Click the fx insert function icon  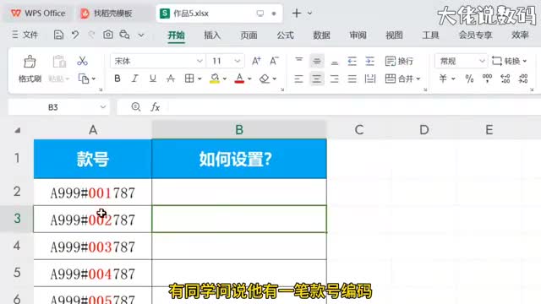point(156,107)
